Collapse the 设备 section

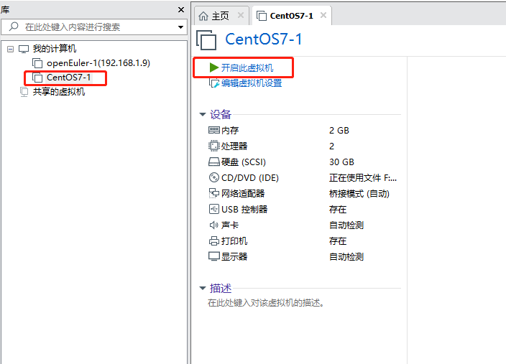click(203, 114)
